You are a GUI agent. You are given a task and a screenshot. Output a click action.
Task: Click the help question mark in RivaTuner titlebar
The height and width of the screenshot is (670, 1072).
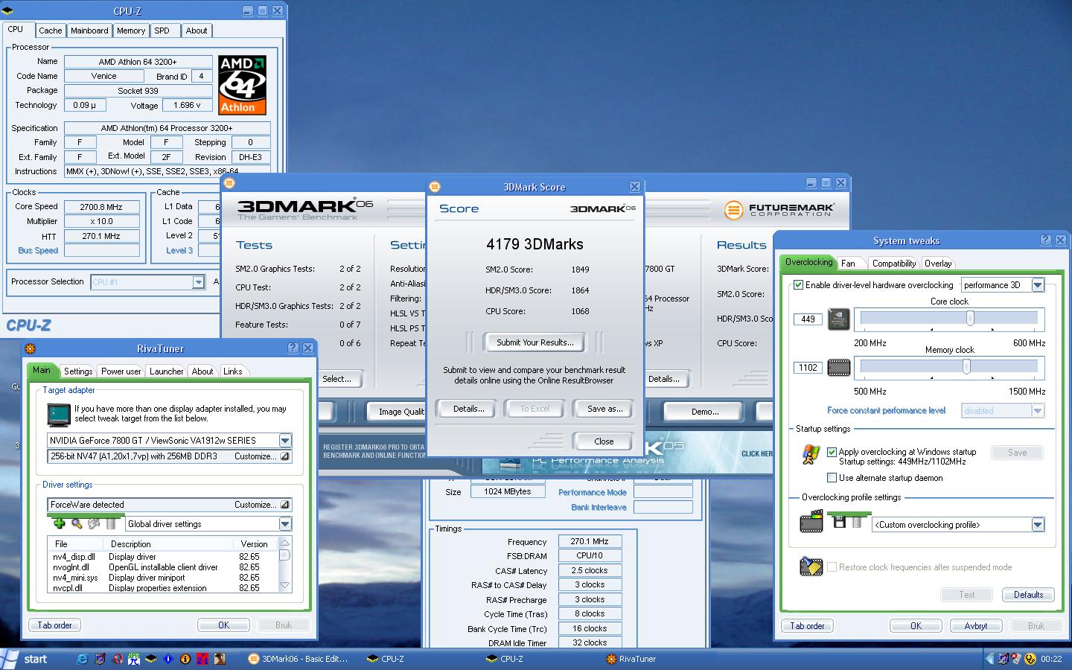(x=293, y=348)
